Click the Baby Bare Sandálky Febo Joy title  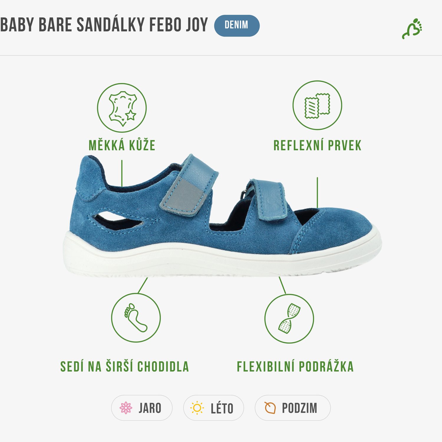click(104, 25)
